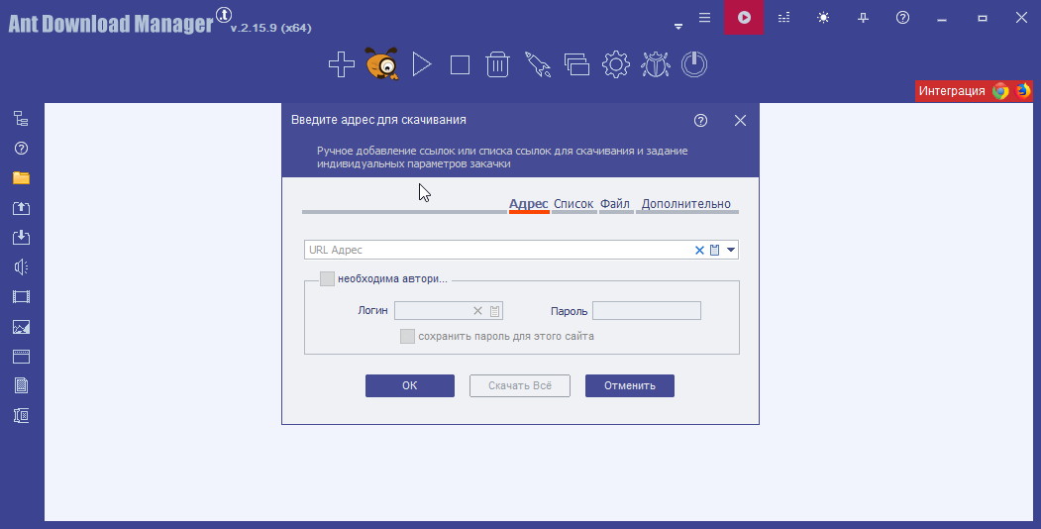Paste clipboard into login field

[494, 311]
